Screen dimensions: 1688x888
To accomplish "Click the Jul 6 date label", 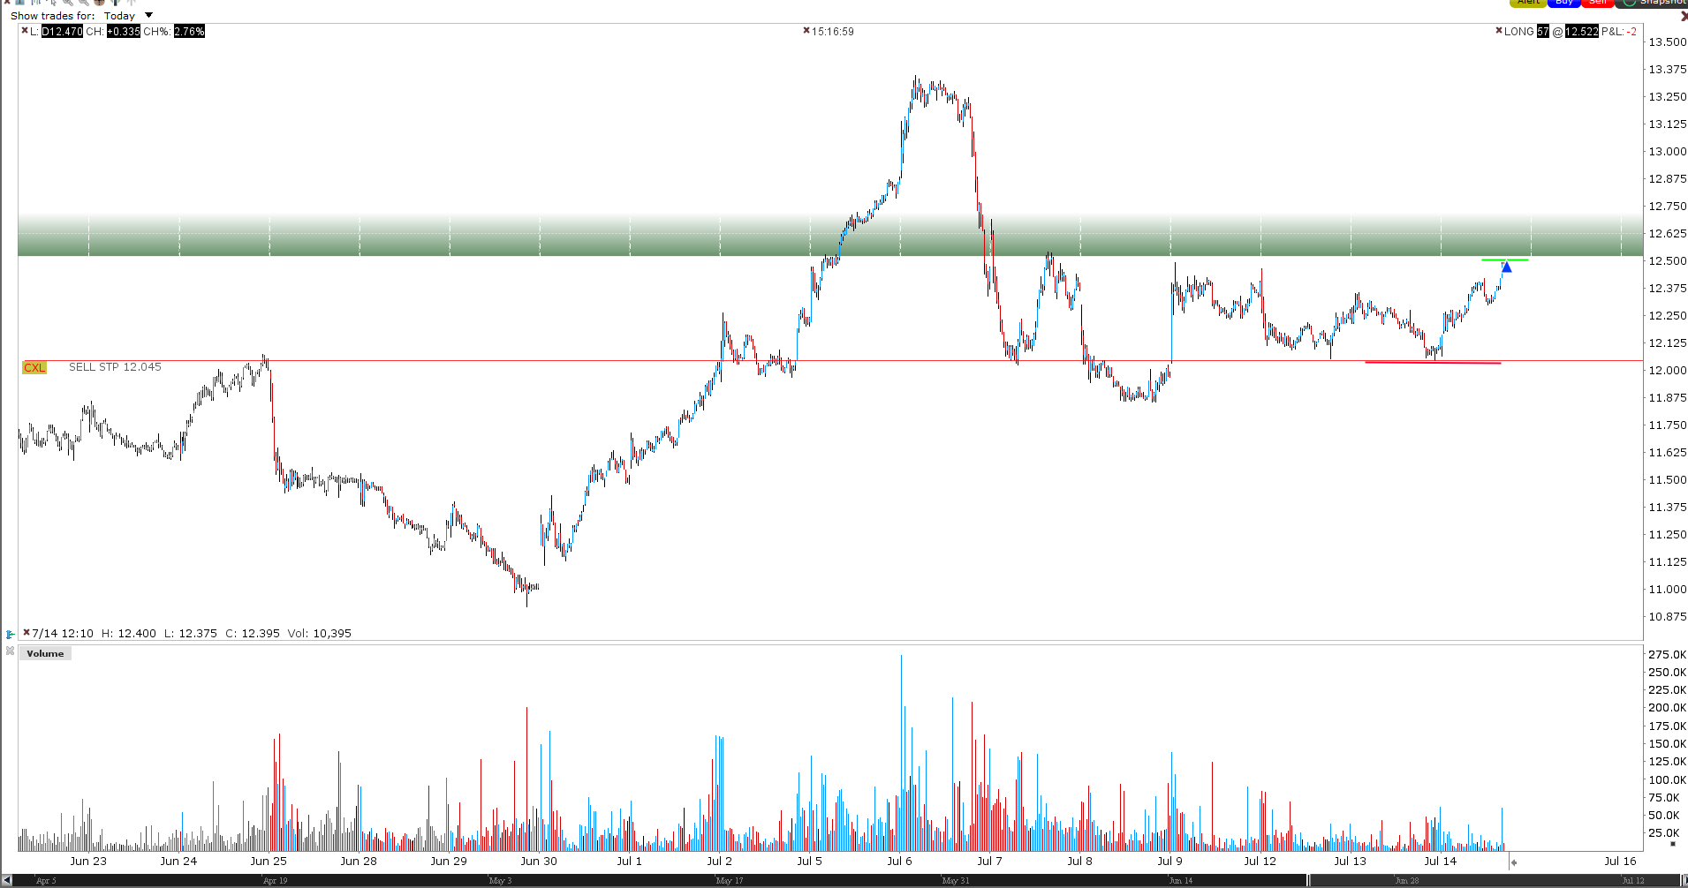I will pyautogui.click(x=900, y=861).
